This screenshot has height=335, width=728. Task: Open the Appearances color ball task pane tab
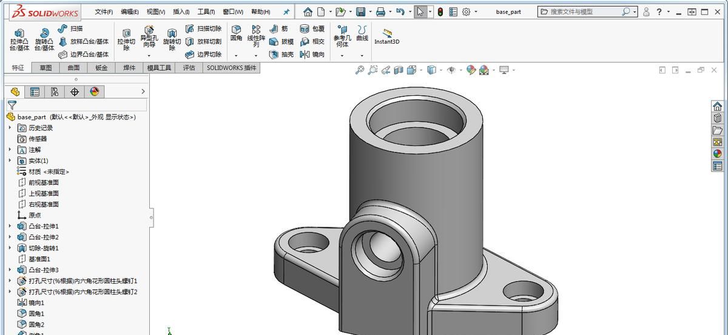click(x=718, y=154)
